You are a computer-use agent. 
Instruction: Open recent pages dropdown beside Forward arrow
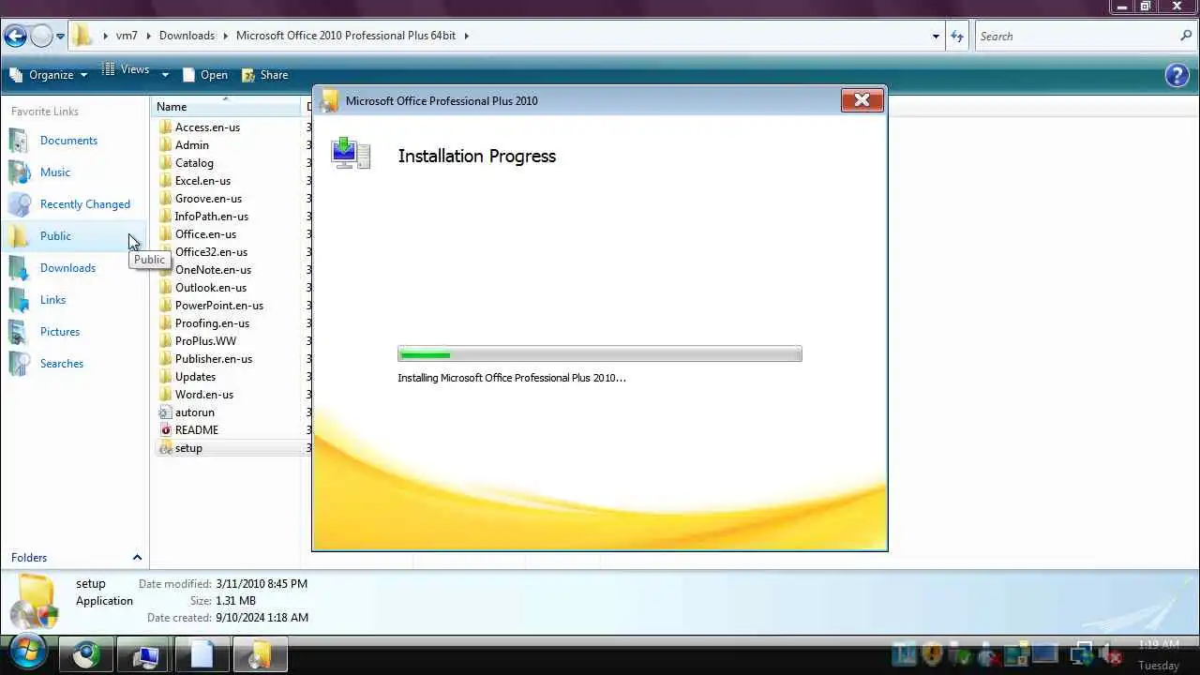[x=61, y=37]
